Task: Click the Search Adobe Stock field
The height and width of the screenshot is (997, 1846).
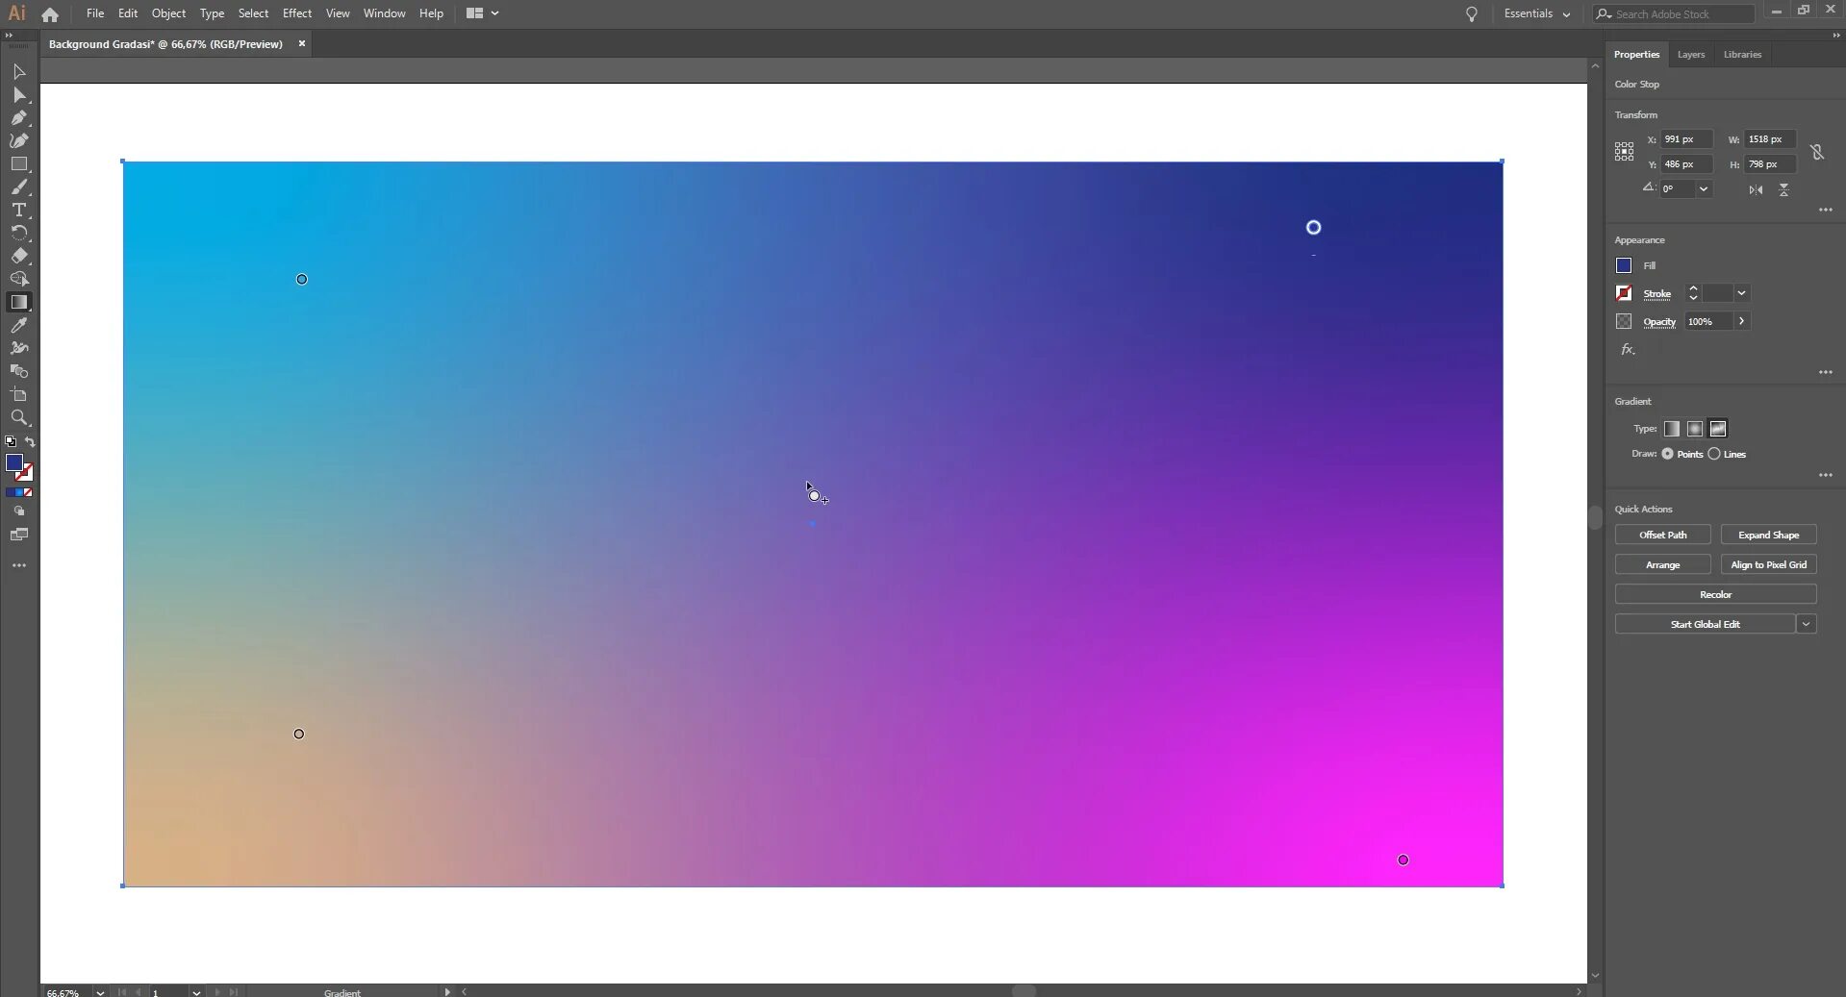Action: (1674, 14)
